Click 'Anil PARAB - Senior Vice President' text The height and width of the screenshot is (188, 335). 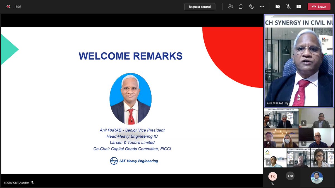(132, 130)
